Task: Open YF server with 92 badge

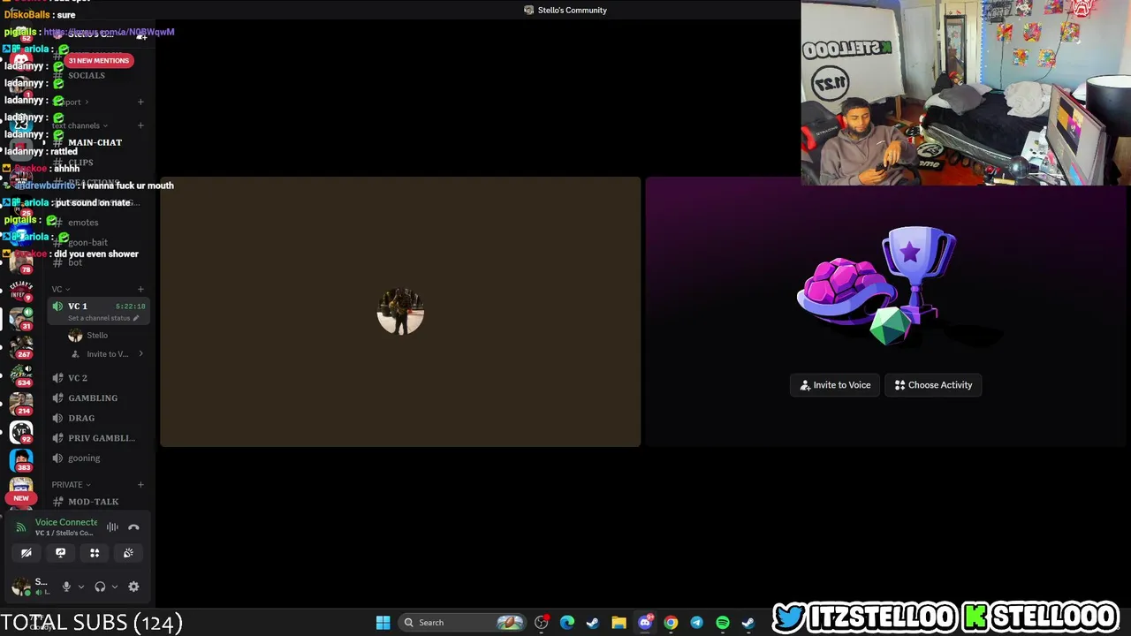Action: coord(21,432)
